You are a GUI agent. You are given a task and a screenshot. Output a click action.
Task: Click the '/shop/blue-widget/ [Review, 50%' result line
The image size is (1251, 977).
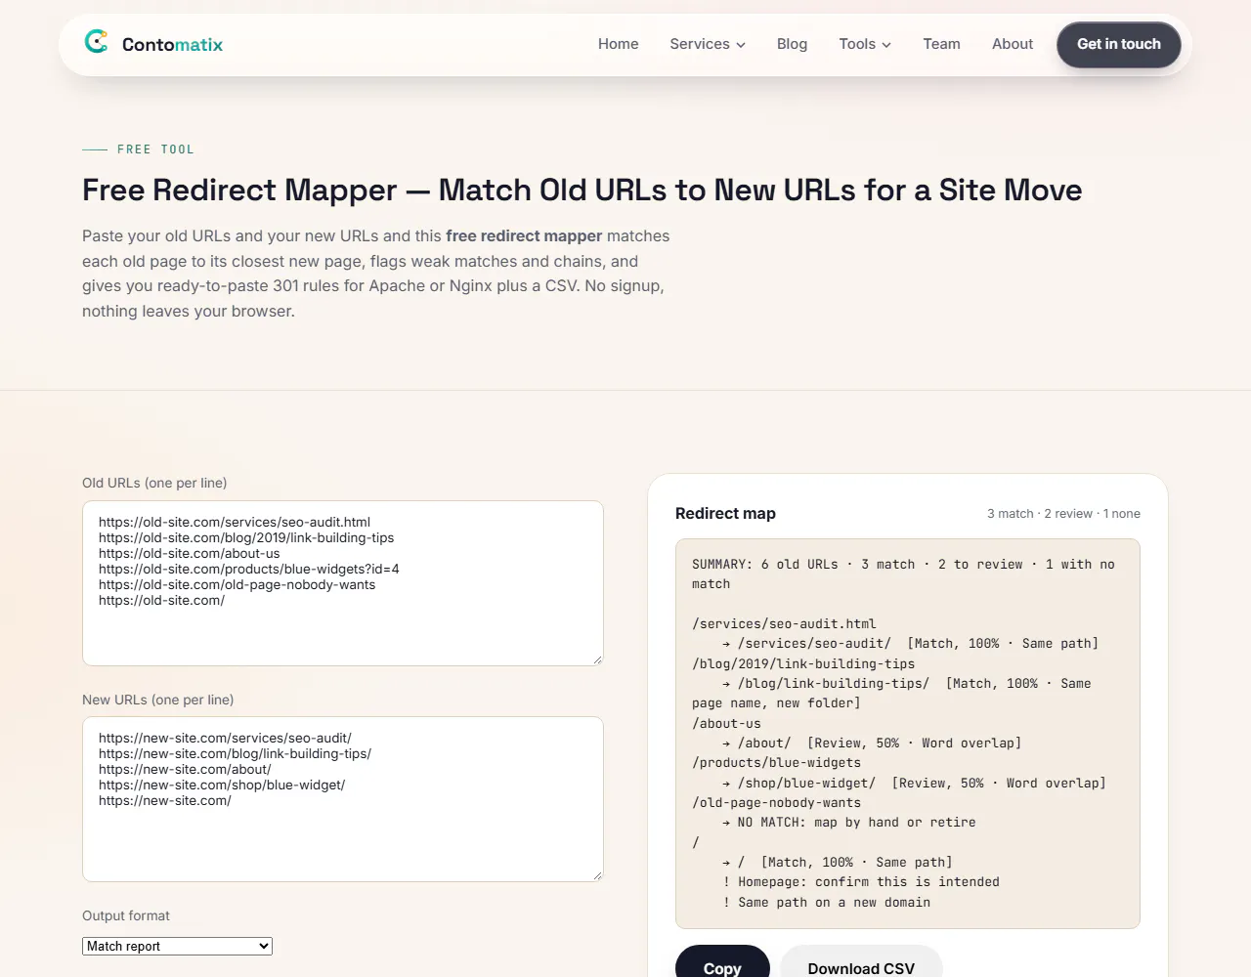[914, 784]
